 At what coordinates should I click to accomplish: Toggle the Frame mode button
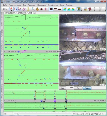87,88
